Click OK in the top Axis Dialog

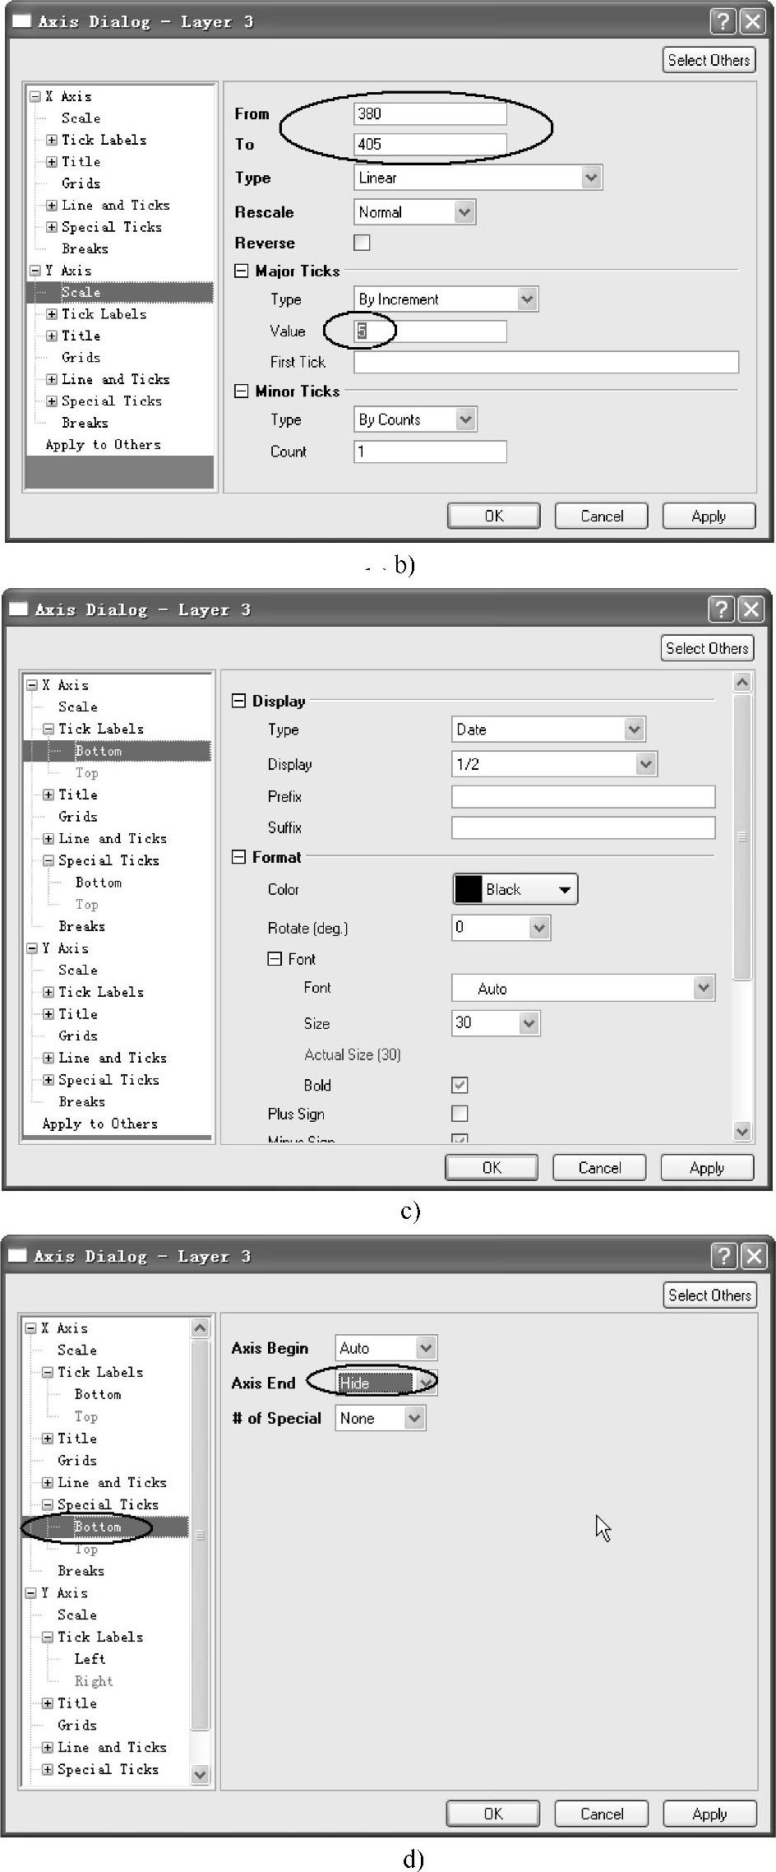(x=493, y=516)
